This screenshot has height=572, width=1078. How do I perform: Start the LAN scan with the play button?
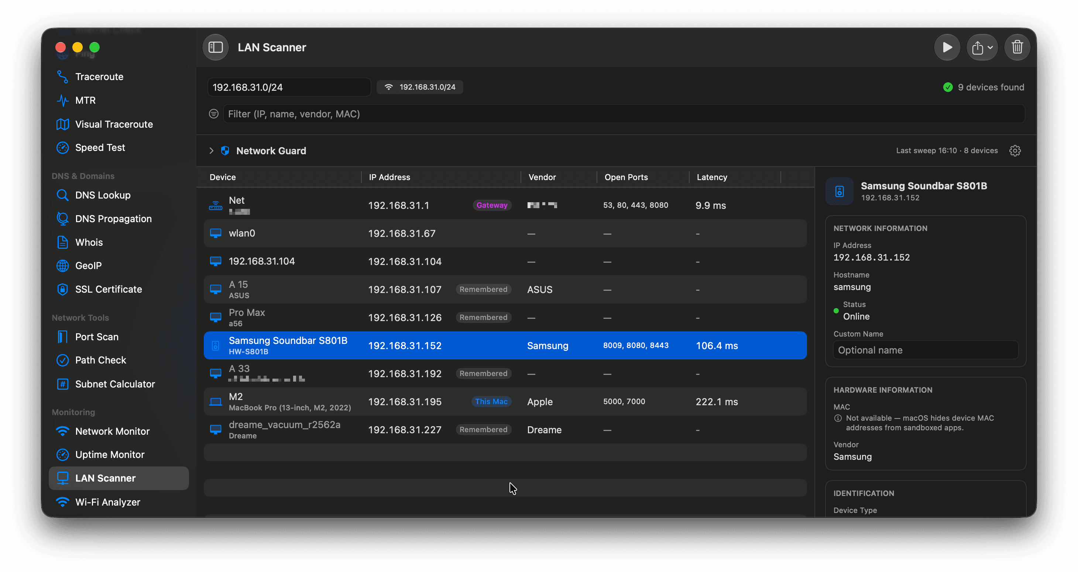[947, 47]
